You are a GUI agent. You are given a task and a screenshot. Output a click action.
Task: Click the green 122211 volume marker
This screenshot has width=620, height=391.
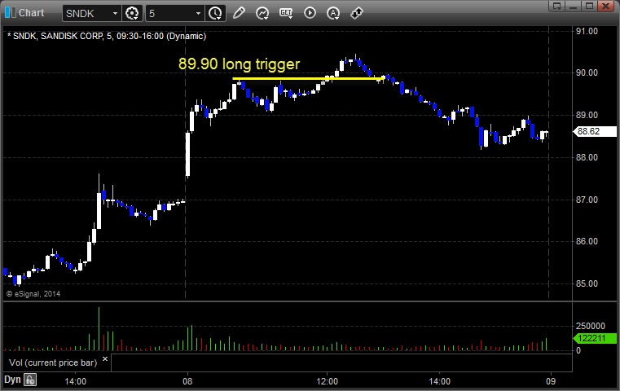pyautogui.click(x=595, y=338)
